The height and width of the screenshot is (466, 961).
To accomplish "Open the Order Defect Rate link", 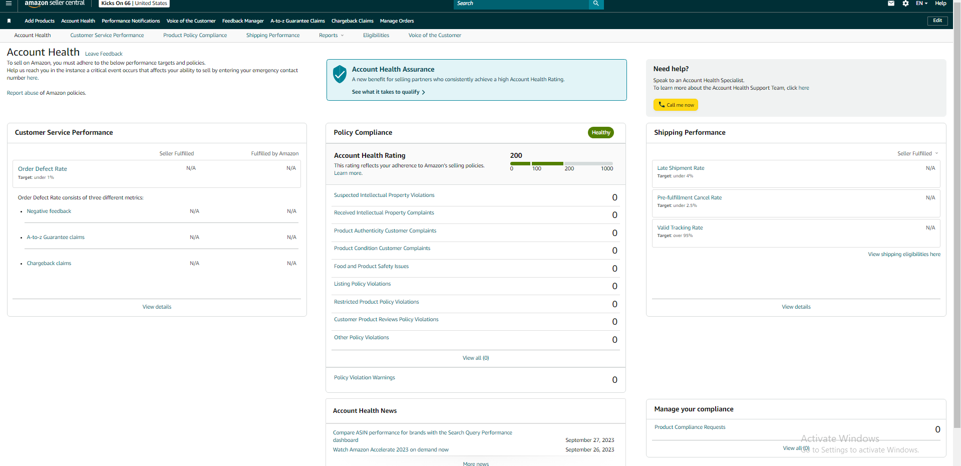I will pyautogui.click(x=43, y=169).
